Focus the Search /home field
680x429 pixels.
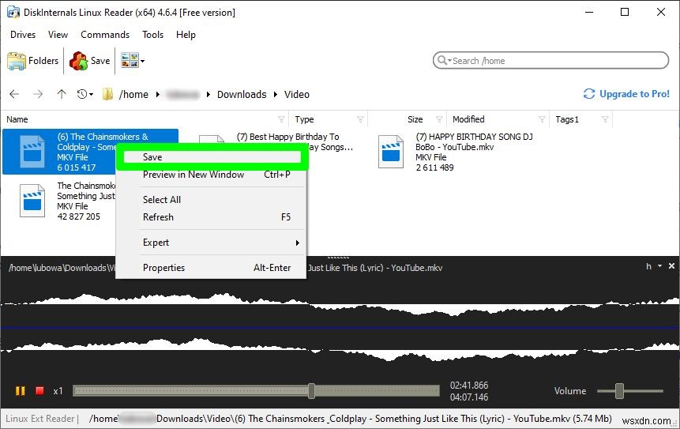pyautogui.click(x=550, y=61)
